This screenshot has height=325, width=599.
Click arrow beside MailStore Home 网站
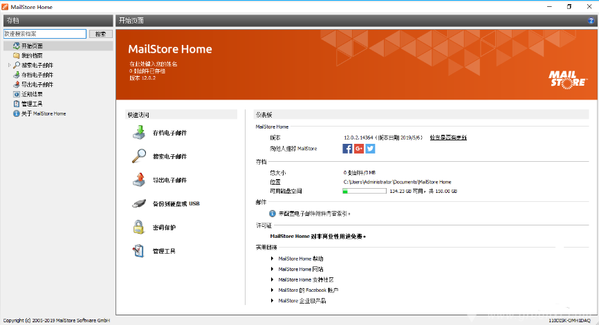[x=272, y=269]
